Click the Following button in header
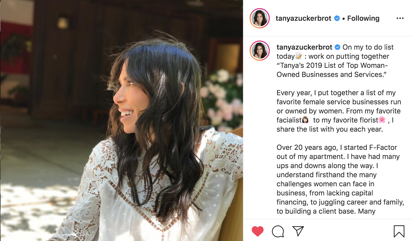 coord(363,18)
